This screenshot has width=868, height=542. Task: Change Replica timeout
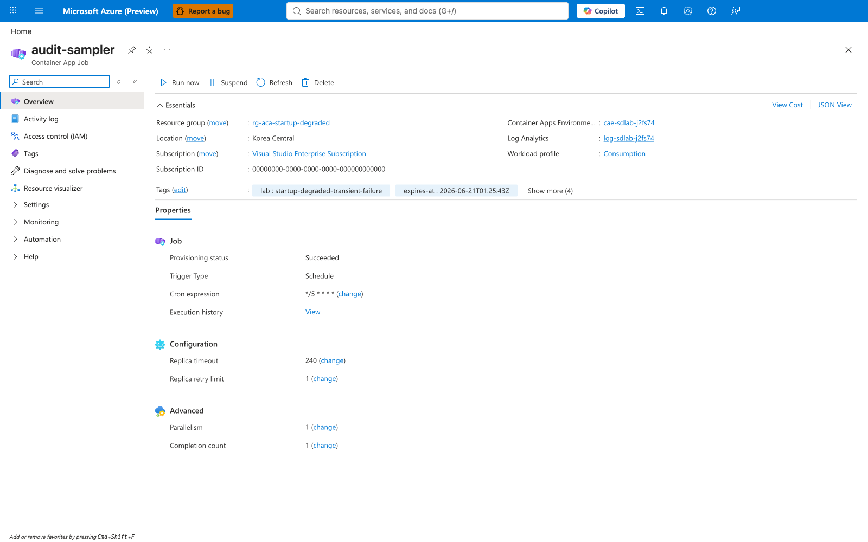[332, 360]
